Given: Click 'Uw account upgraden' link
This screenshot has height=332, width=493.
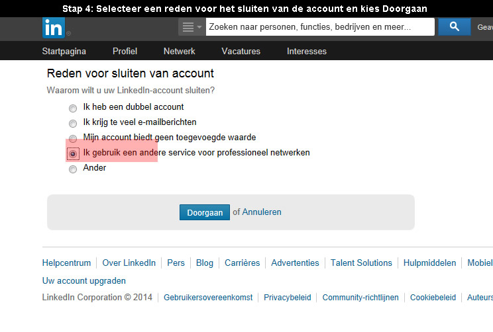Looking at the screenshot, I should click(84, 280).
